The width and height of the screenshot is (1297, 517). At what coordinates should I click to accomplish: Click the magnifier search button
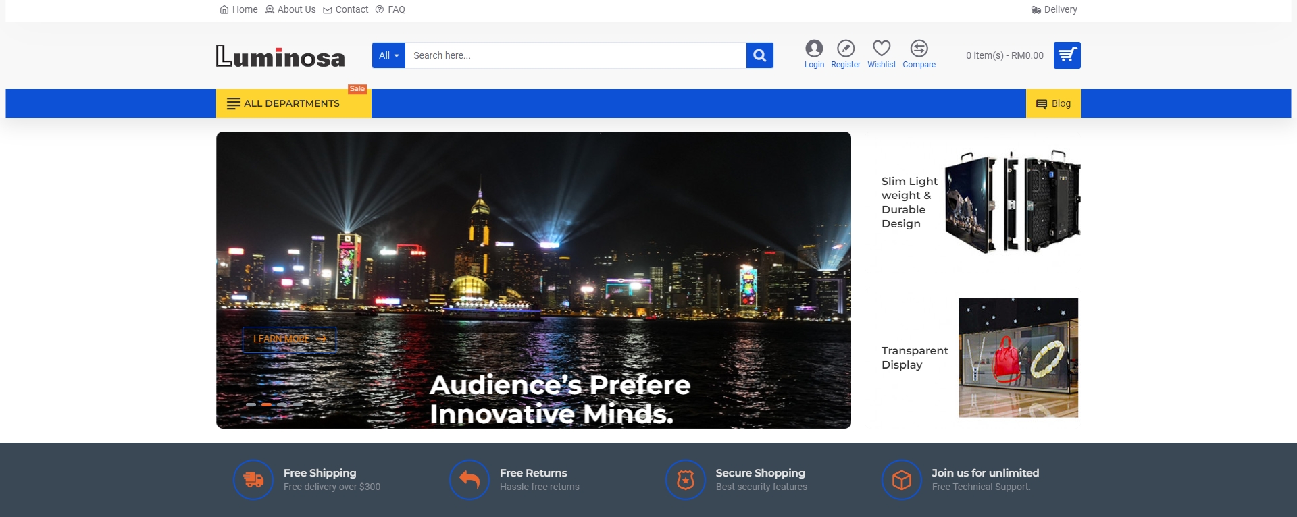pos(760,55)
